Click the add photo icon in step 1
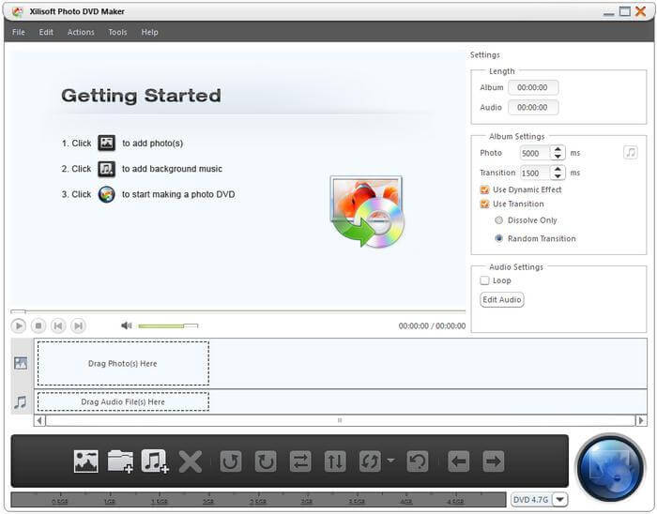The width and height of the screenshot is (657, 514). 106,144
